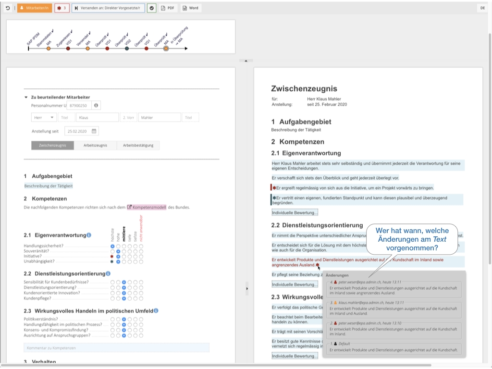
Task: Select 'höchste' rating for Souveränität?
Action: 112,251
